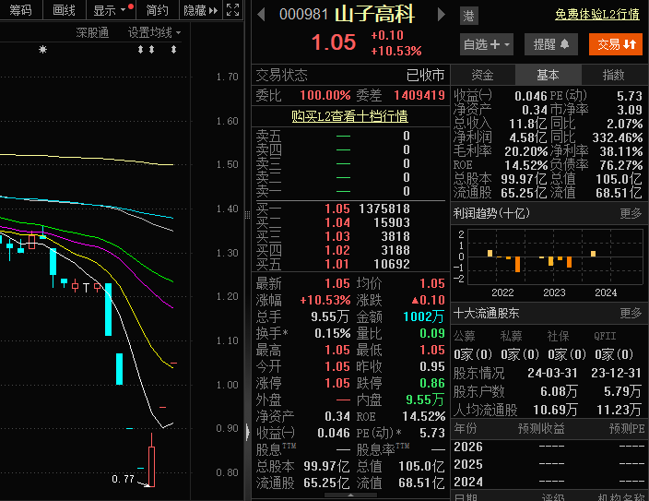649x501 pixels.
Task: Click the panel divider grip handle
Action: (x=247, y=215)
